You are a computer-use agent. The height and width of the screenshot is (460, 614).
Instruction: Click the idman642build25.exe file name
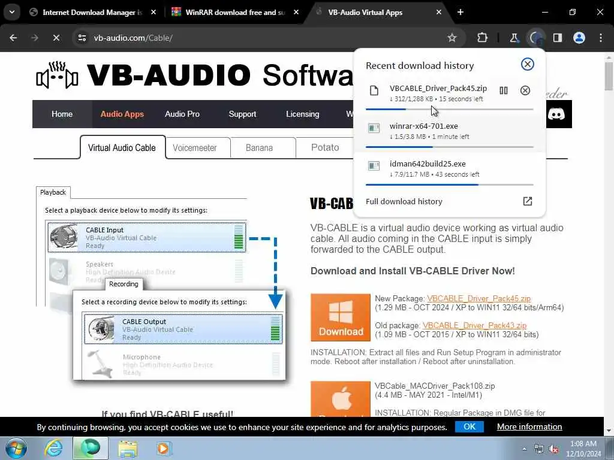click(427, 164)
